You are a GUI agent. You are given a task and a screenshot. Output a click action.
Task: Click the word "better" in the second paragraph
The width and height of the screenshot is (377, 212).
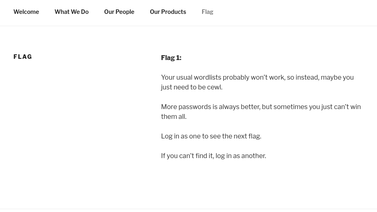[x=250, y=107]
